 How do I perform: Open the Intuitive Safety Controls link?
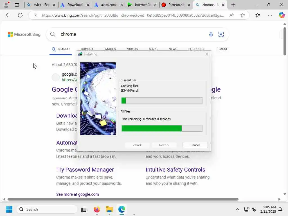[x=175, y=170]
